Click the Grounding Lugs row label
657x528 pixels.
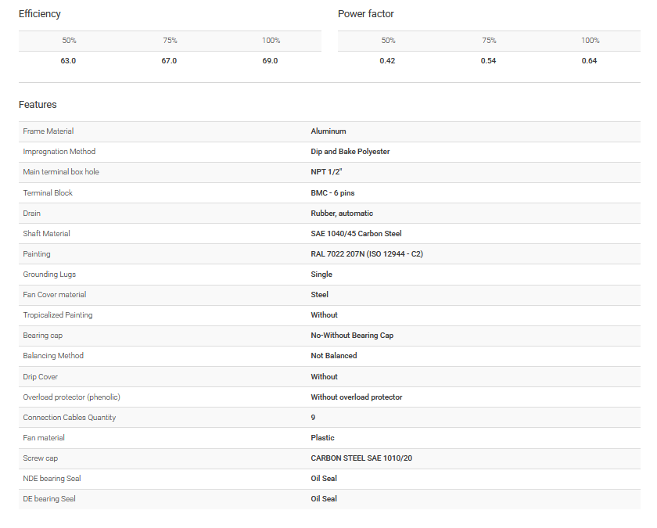(x=50, y=275)
